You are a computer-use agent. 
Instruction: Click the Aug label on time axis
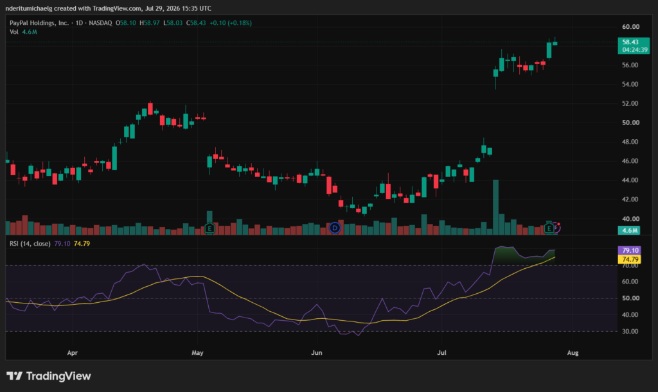573,353
